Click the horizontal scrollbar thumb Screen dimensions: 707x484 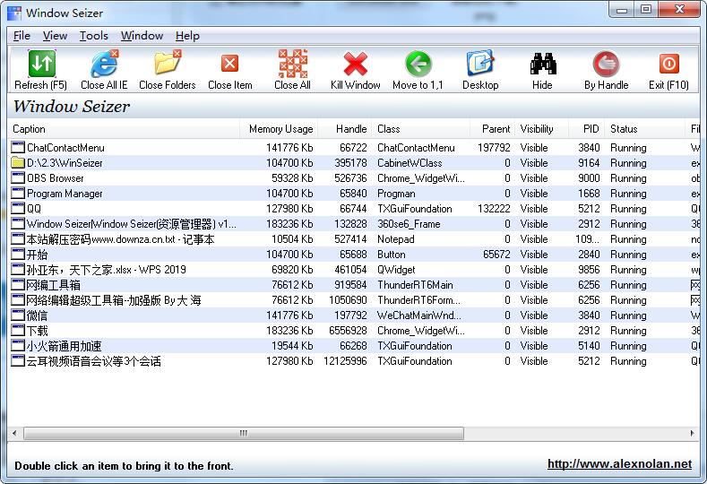[244, 433]
